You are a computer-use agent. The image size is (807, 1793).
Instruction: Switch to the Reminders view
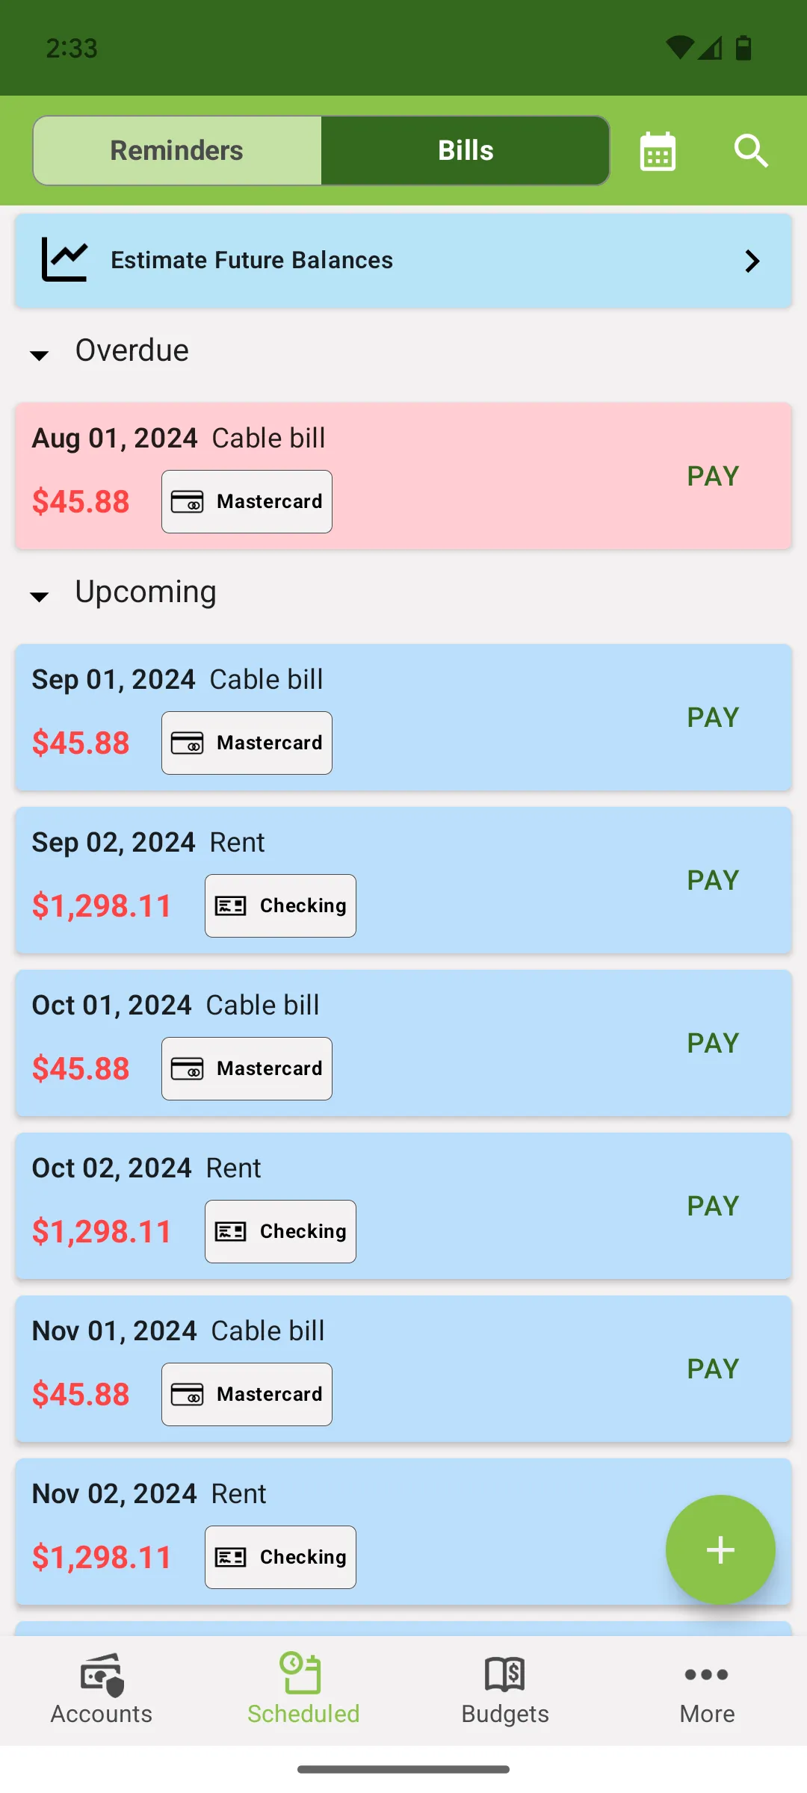pyautogui.click(x=177, y=150)
